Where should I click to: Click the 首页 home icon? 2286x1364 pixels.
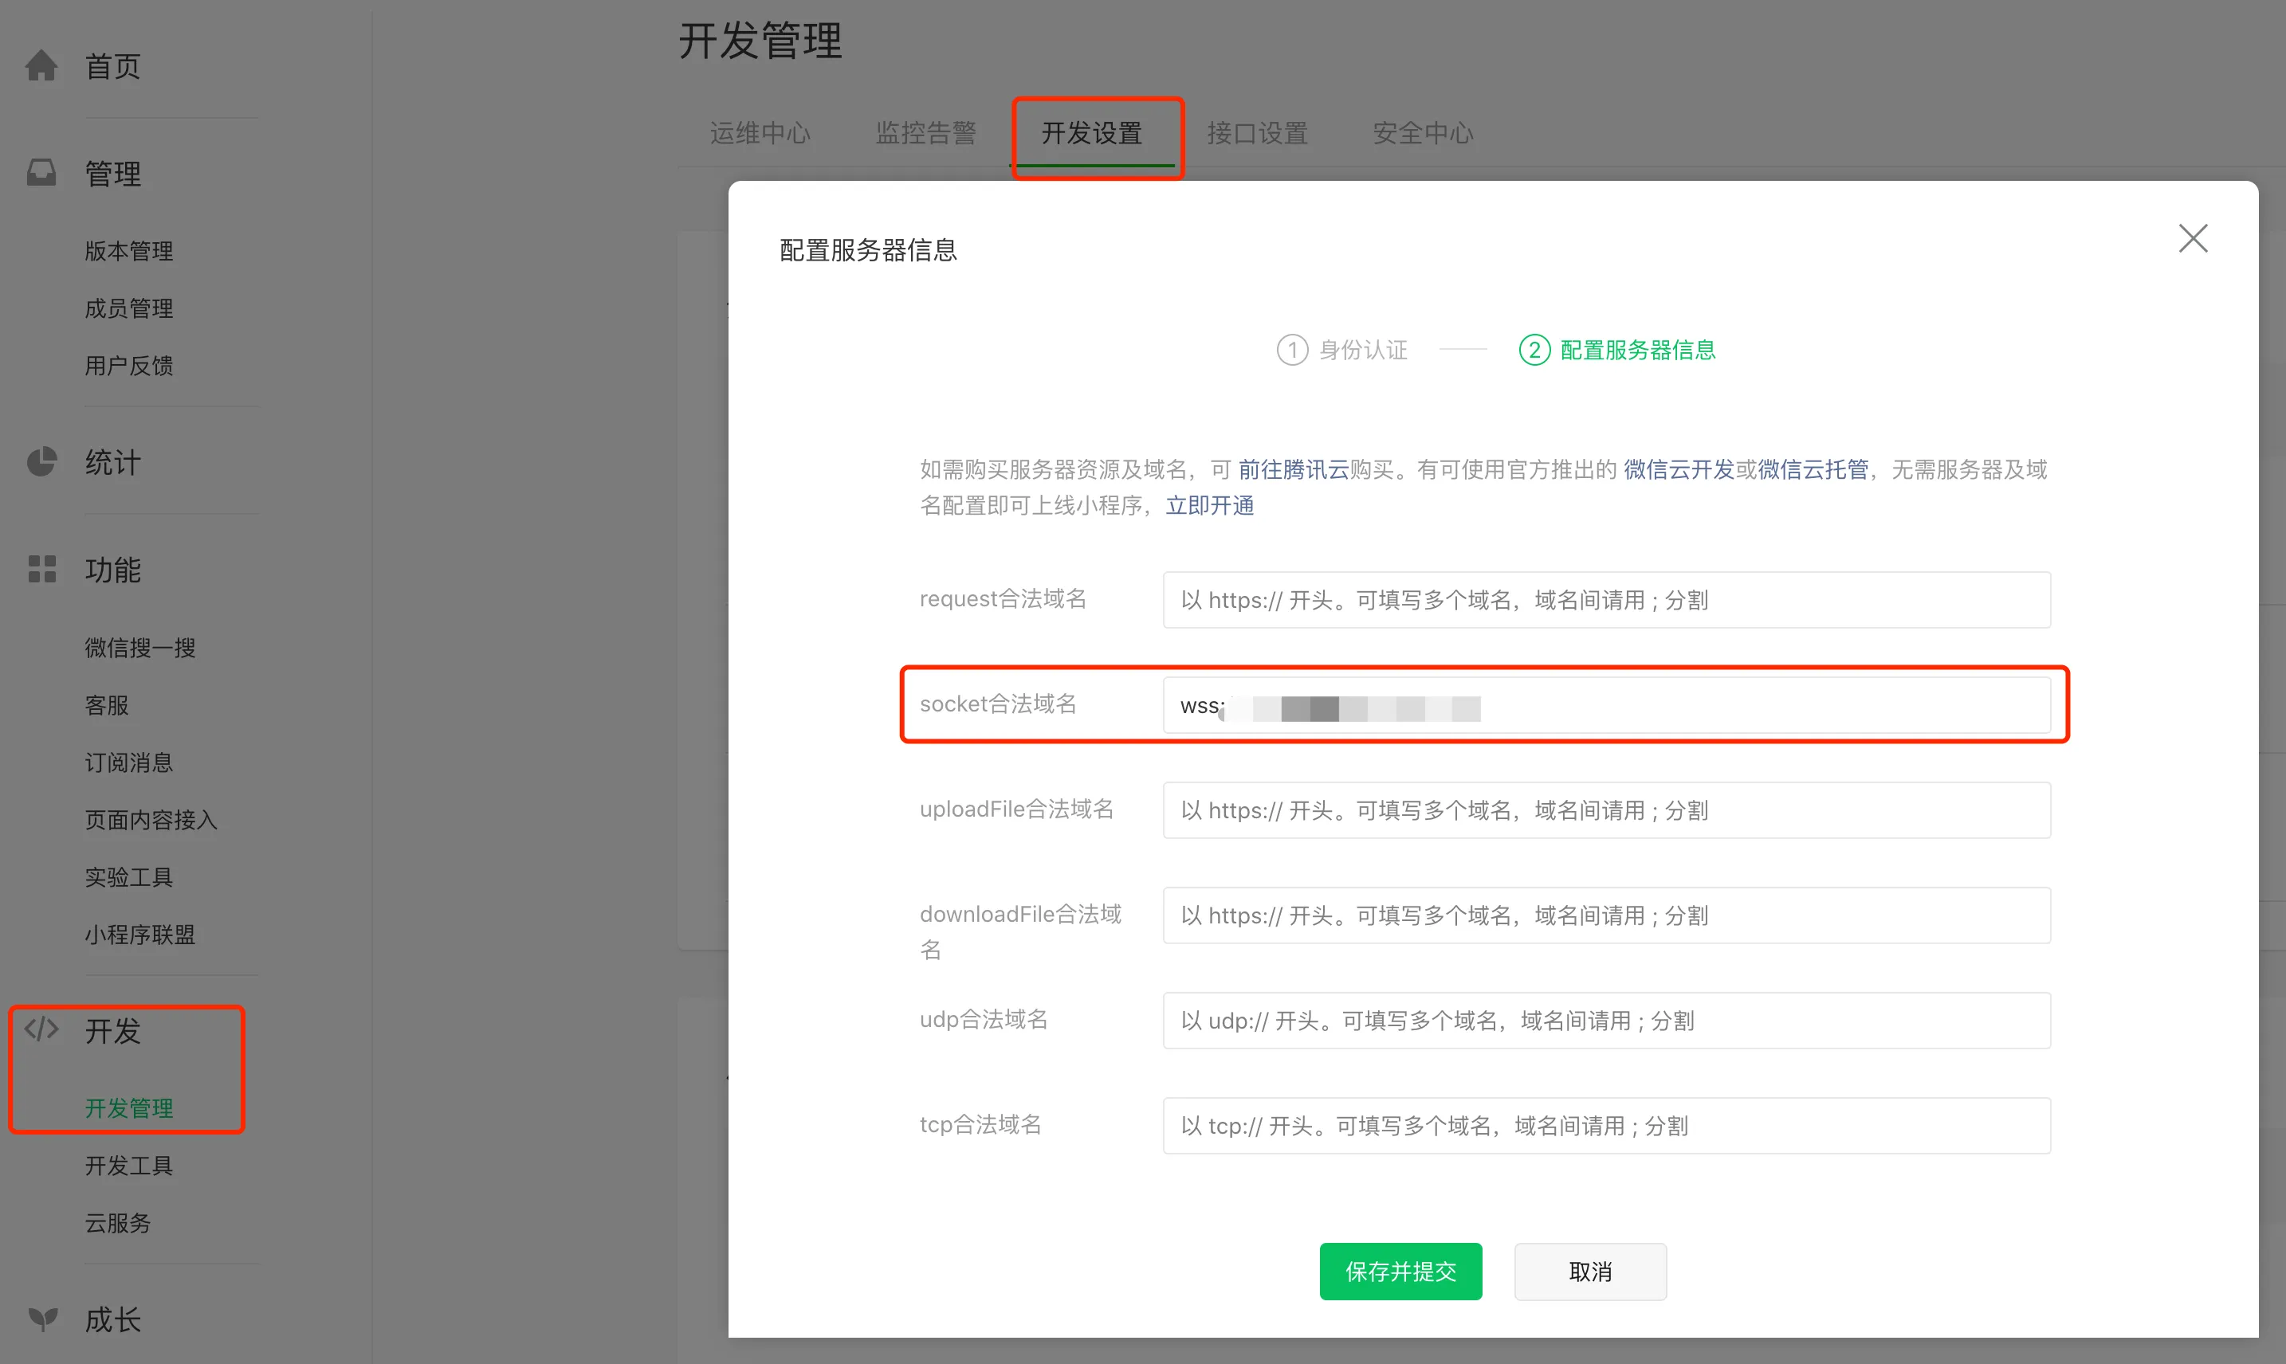tap(41, 65)
